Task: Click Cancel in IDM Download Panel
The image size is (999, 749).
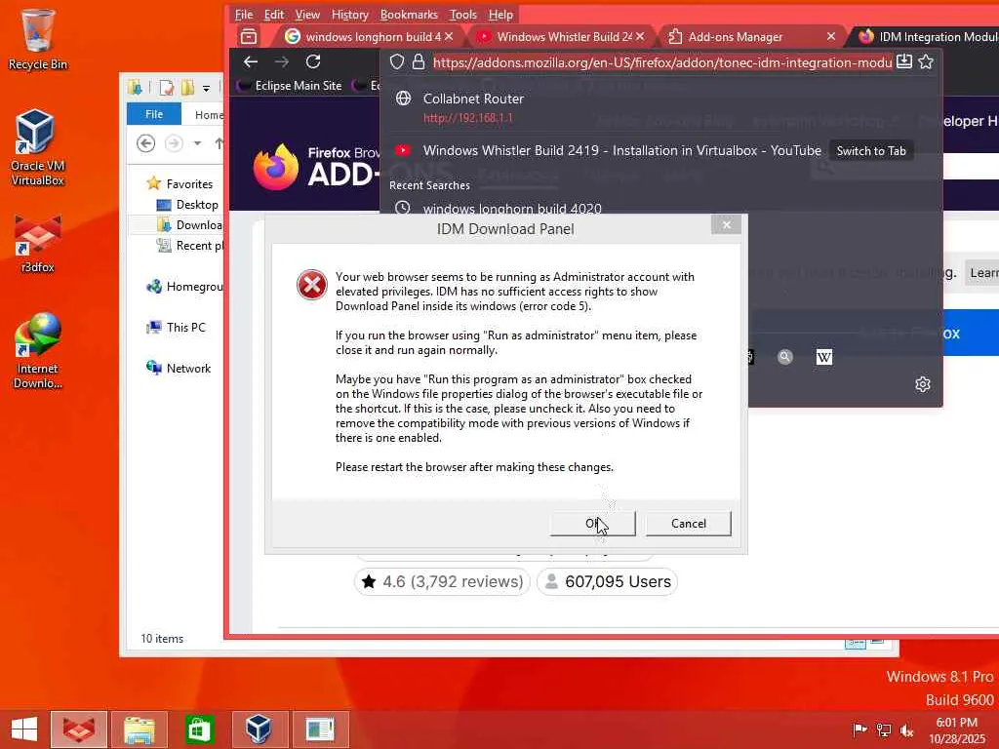Action: (x=689, y=524)
